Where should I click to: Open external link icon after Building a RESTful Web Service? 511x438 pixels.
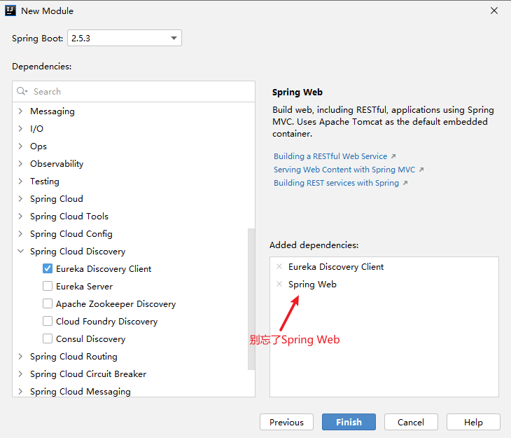[x=393, y=156]
